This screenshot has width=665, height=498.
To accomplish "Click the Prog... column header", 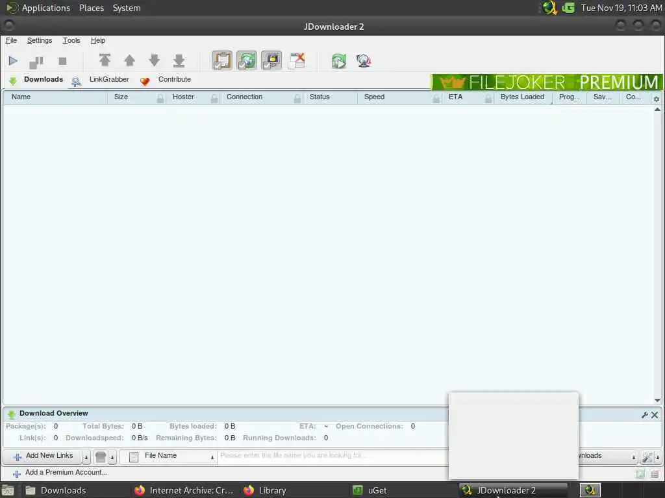I will 569,97.
